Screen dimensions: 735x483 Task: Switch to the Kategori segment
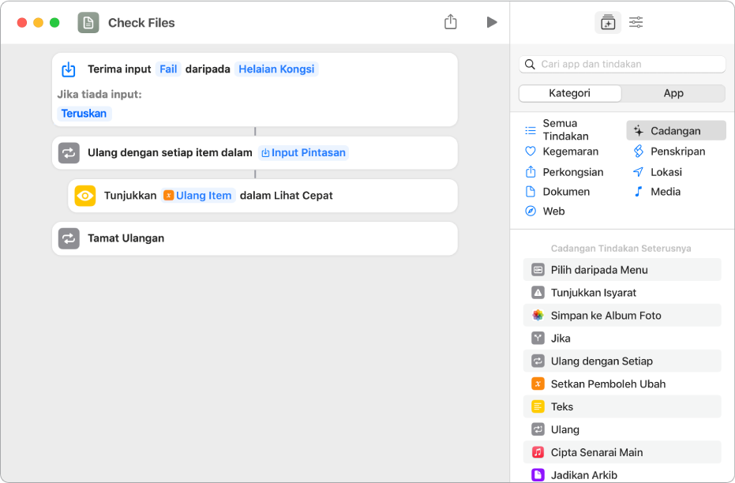(x=570, y=93)
